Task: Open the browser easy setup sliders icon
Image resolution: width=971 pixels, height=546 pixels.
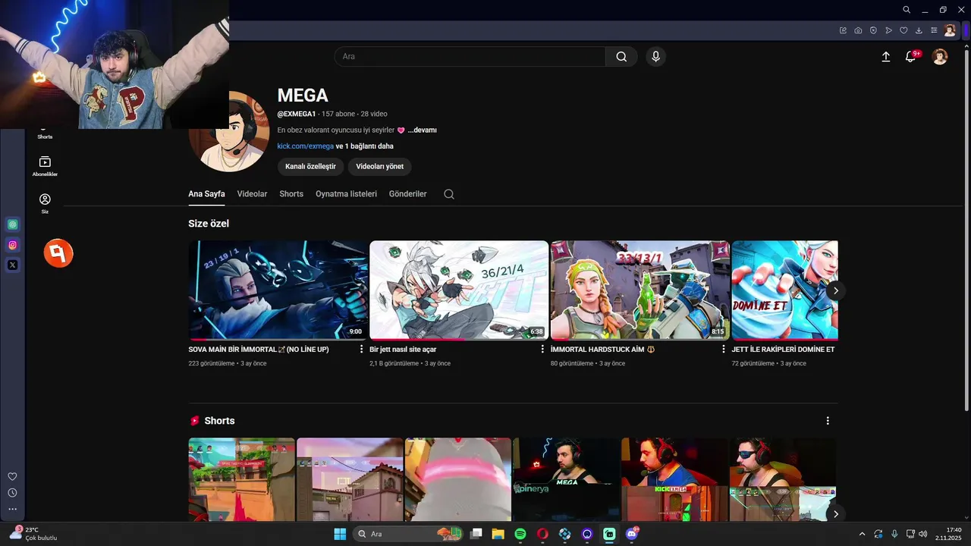Action: tap(934, 30)
